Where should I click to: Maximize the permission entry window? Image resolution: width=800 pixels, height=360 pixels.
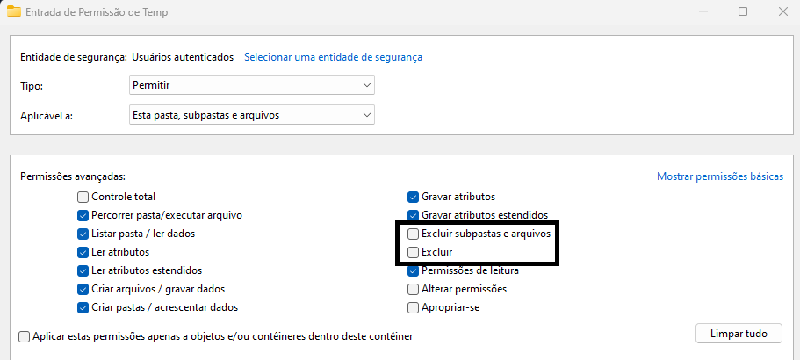(743, 11)
